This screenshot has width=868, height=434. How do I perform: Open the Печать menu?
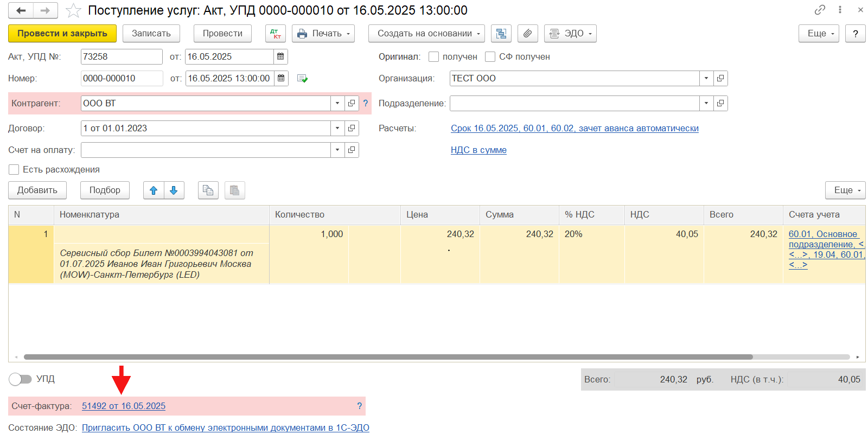(x=323, y=34)
